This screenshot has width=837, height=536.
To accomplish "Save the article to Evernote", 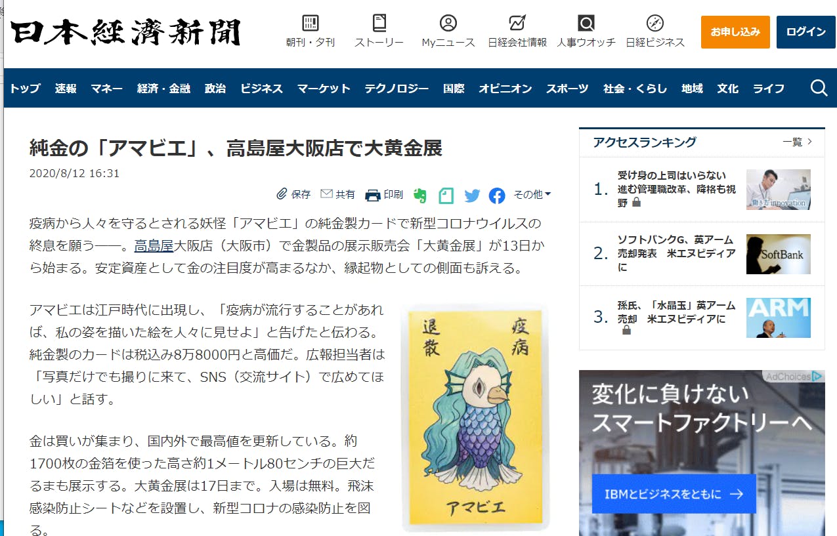I will [420, 195].
